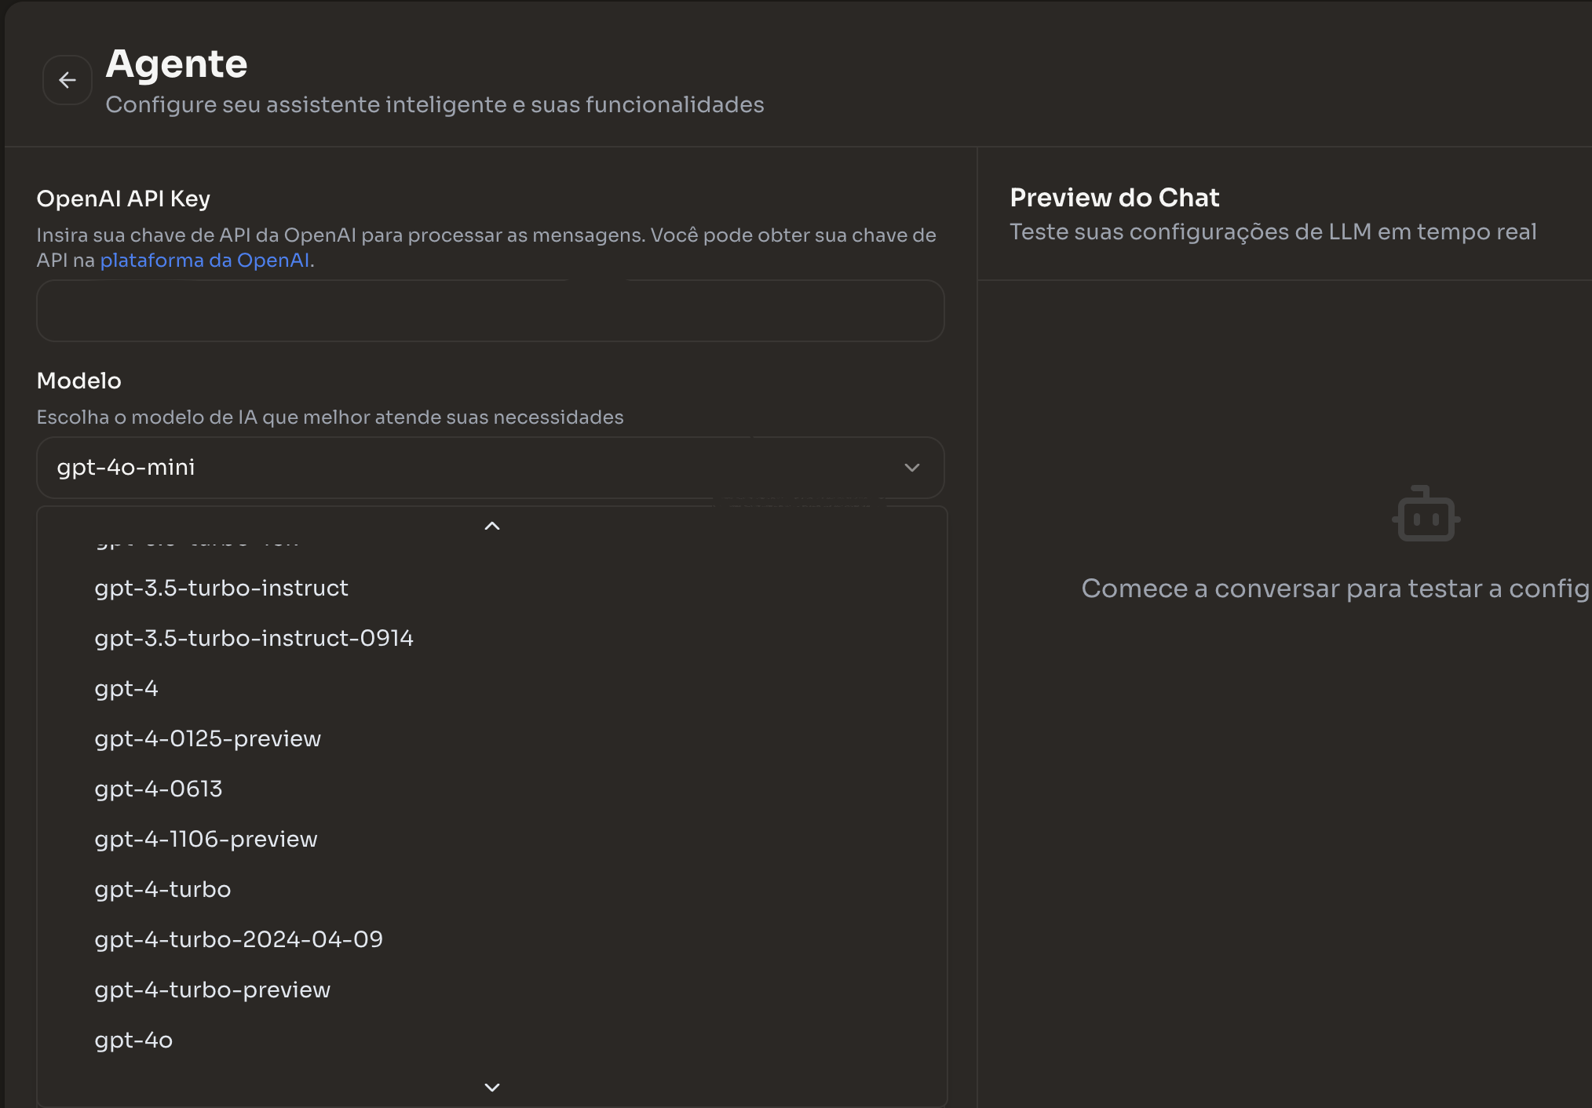This screenshot has height=1108, width=1592.
Task: Select gpt-3.5-turbo-instruct-0914 in the list
Action: pos(254,638)
